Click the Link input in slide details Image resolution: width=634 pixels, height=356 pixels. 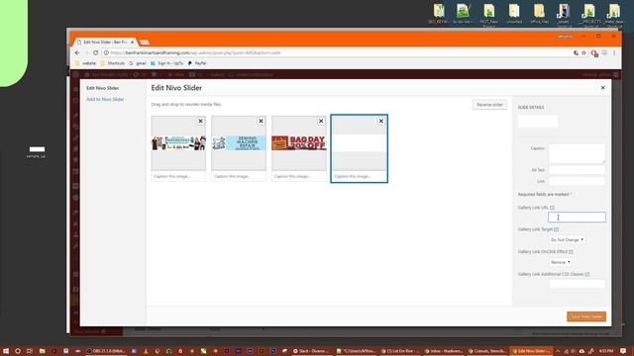click(x=577, y=181)
